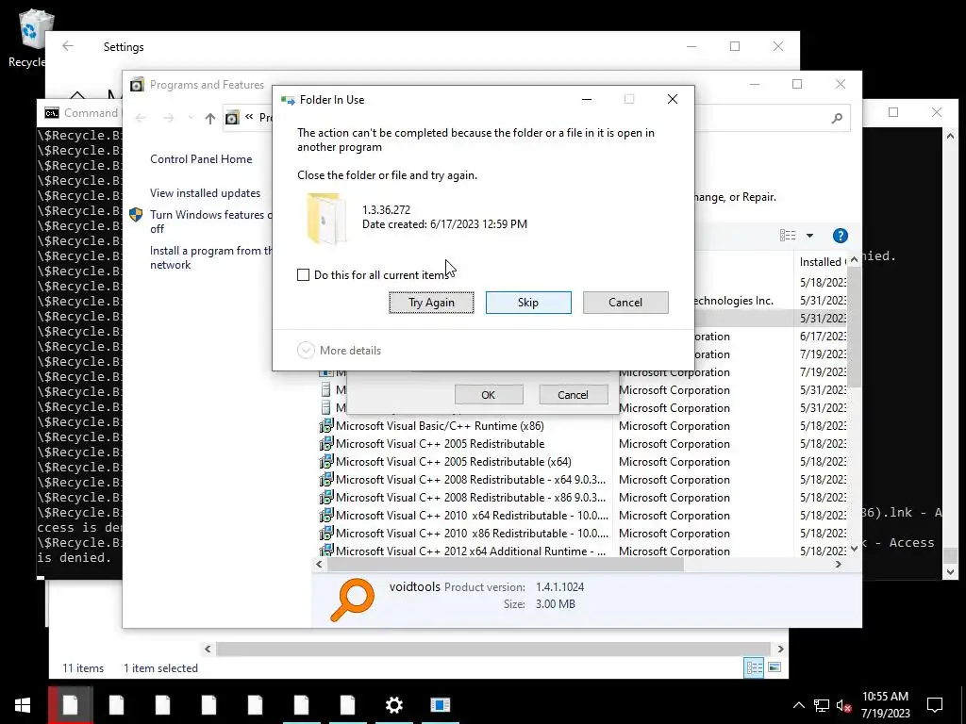Click the Skip button
Viewport: 966px width, 724px height.
pyautogui.click(x=528, y=303)
